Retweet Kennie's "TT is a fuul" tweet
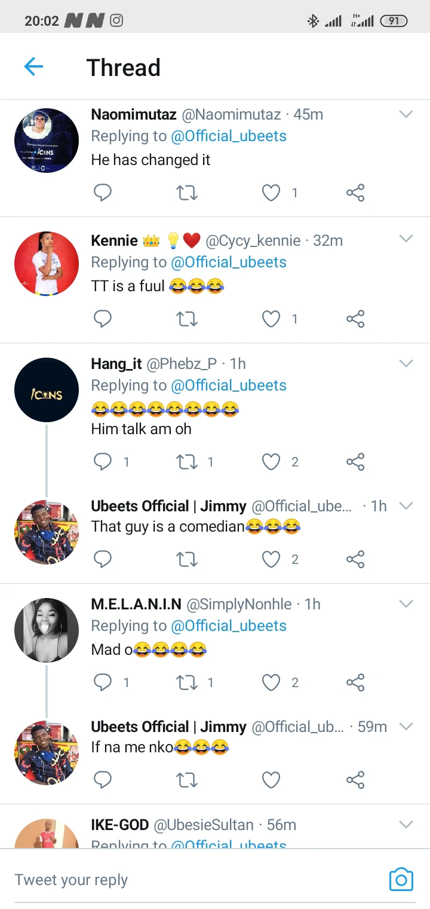Screen dimensions: 430x909 (x=187, y=319)
